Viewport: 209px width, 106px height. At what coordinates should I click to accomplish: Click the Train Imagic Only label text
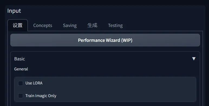(x=41, y=96)
